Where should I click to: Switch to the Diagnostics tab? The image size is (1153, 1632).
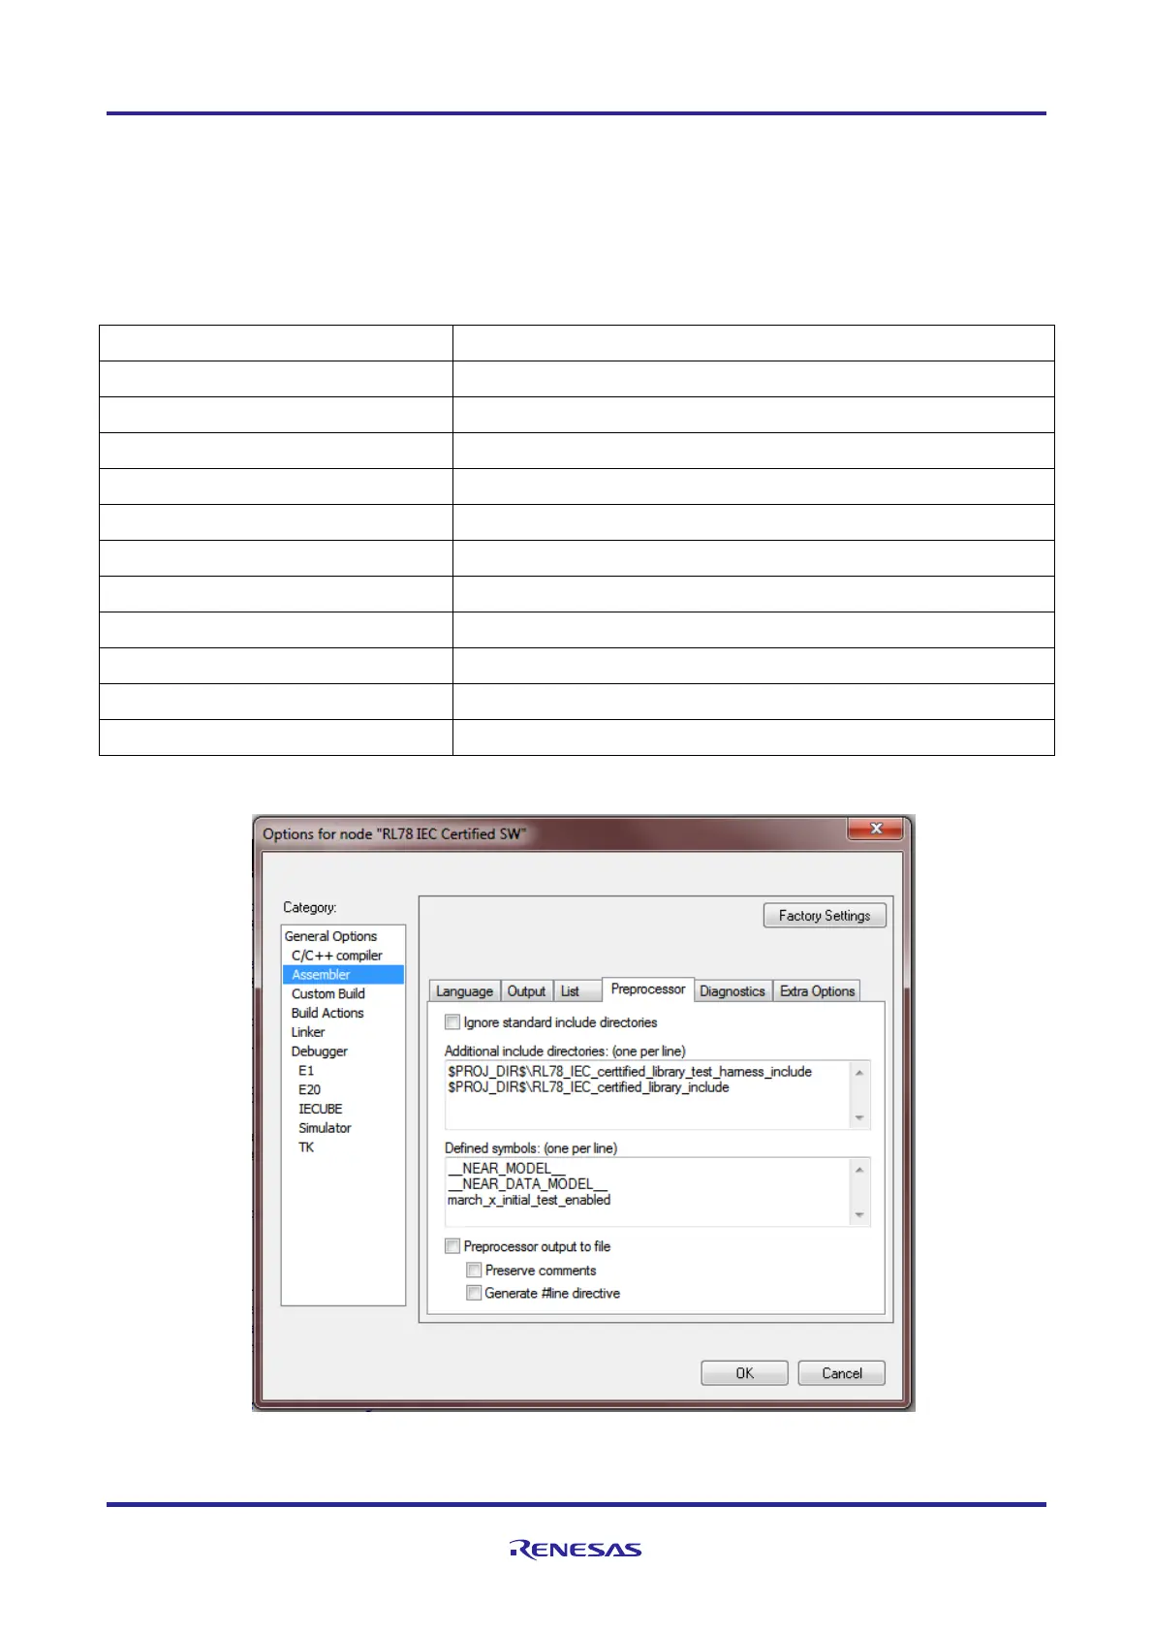point(732,991)
